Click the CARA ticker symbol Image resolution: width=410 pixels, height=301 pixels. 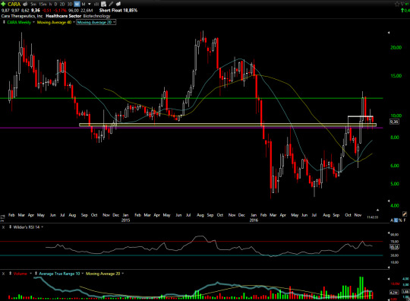tap(14, 5)
